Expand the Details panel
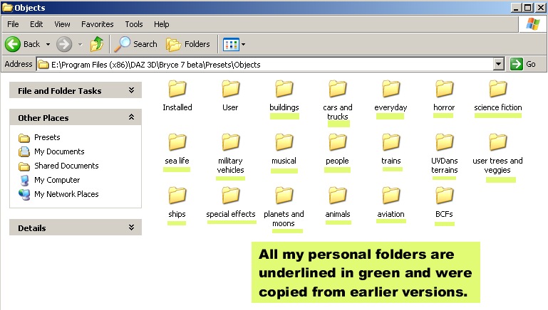Screen dimensions: 548x310 (x=131, y=228)
